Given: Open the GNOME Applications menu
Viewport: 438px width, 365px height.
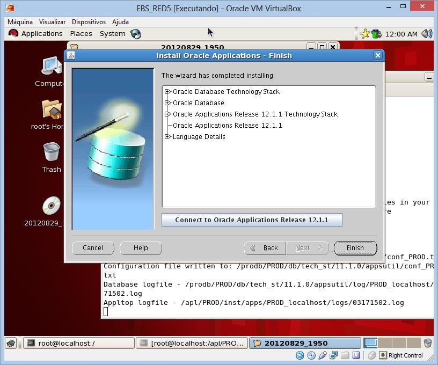Looking at the screenshot, I should point(42,34).
